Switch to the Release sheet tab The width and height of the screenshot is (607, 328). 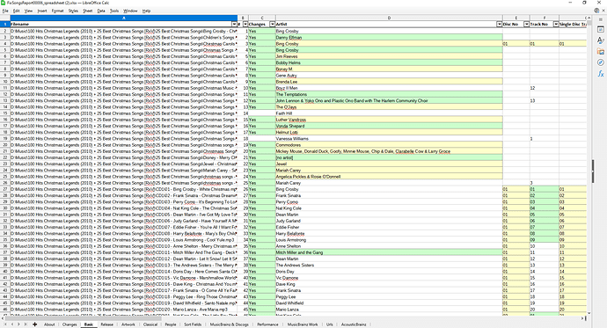click(106, 324)
